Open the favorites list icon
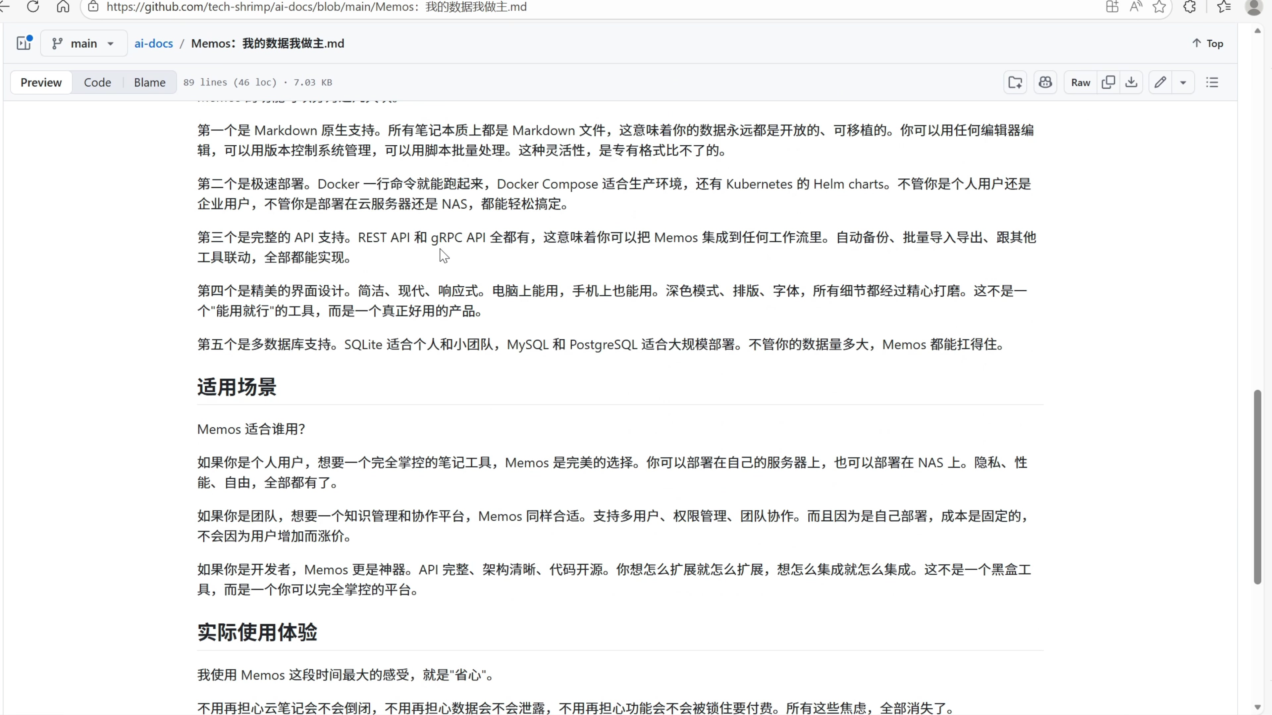The height and width of the screenshot is (715, 1272). [x=1224, y=7]
